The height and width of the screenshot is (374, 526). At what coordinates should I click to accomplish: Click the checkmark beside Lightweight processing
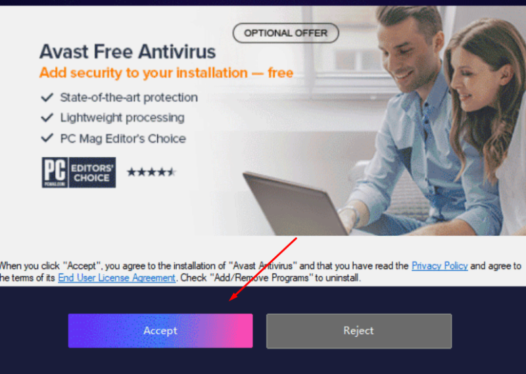pyautogui.click(x=47, y=118)
